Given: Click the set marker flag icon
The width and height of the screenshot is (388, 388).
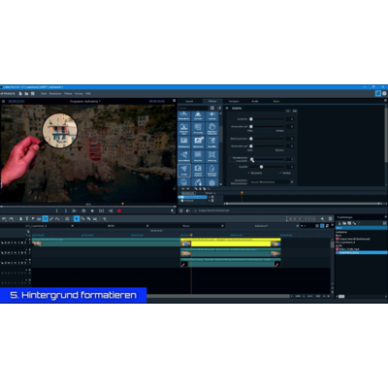Looking at the screenshot, I should click(x=33, y=219).
